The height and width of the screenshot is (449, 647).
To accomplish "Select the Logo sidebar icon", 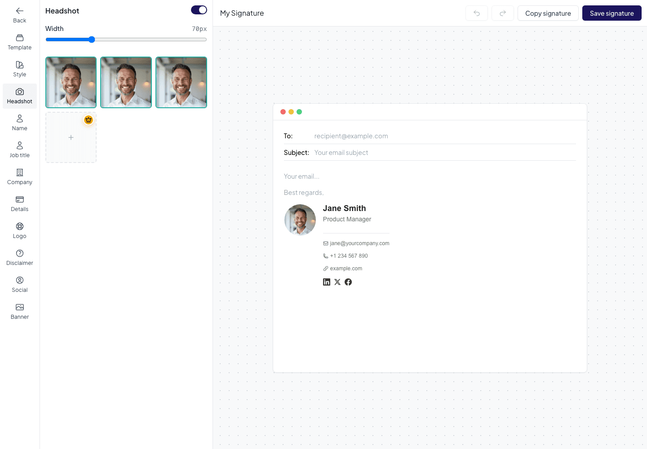I will click(x=20, y=226).
